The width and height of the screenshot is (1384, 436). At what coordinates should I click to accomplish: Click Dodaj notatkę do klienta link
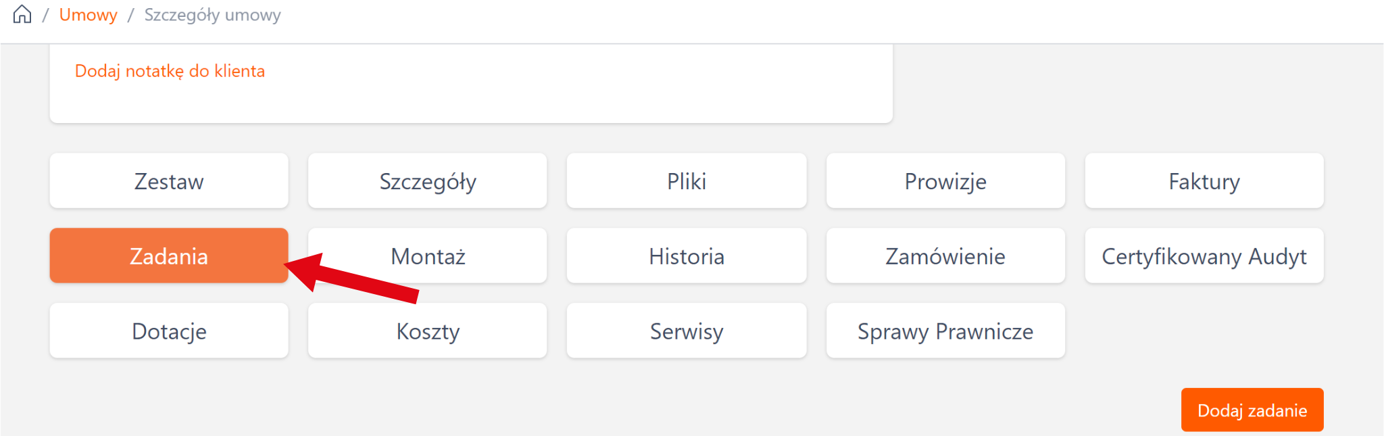pyautogui.click(x=170, y=71)
